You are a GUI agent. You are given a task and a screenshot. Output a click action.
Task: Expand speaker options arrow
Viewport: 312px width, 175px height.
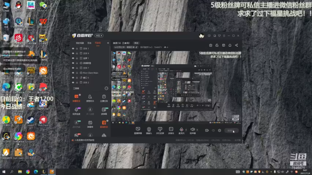(x=197, y=130)
